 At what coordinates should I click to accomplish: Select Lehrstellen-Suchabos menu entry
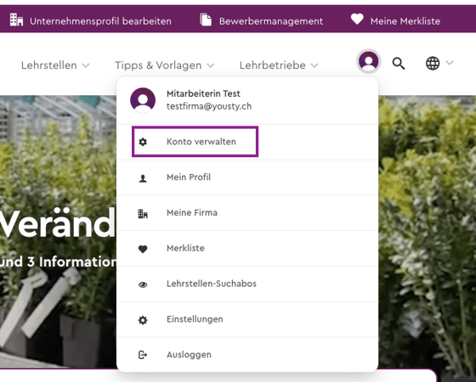247,284
